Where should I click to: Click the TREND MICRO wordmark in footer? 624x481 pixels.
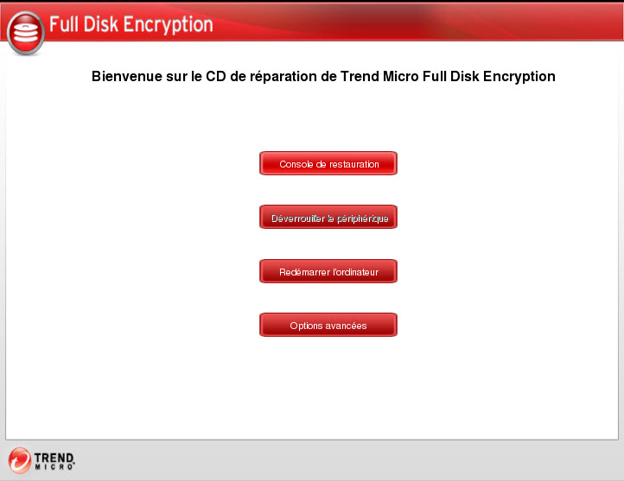[54, 459]
